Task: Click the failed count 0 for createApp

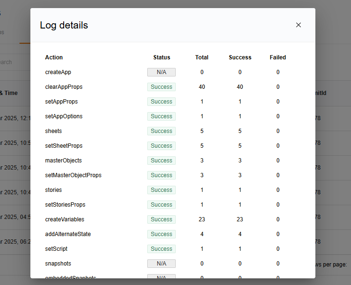Action: pyautogui.click(x=277, y=72)
